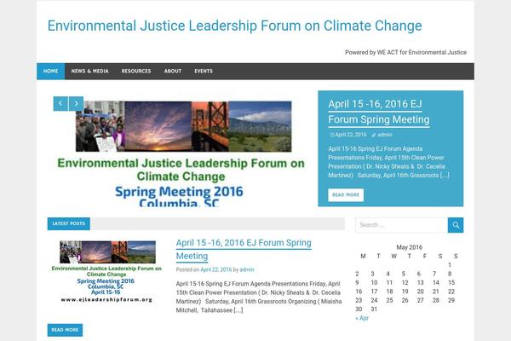Click Read More under the latest post
This screenshot has width=511, height=341.
[65, 330]
